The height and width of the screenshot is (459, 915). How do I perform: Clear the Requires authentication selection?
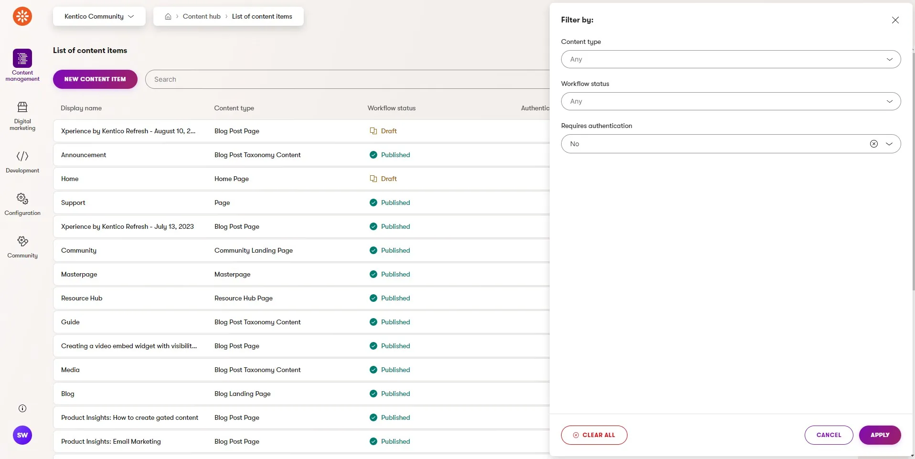tap(874, 144)
